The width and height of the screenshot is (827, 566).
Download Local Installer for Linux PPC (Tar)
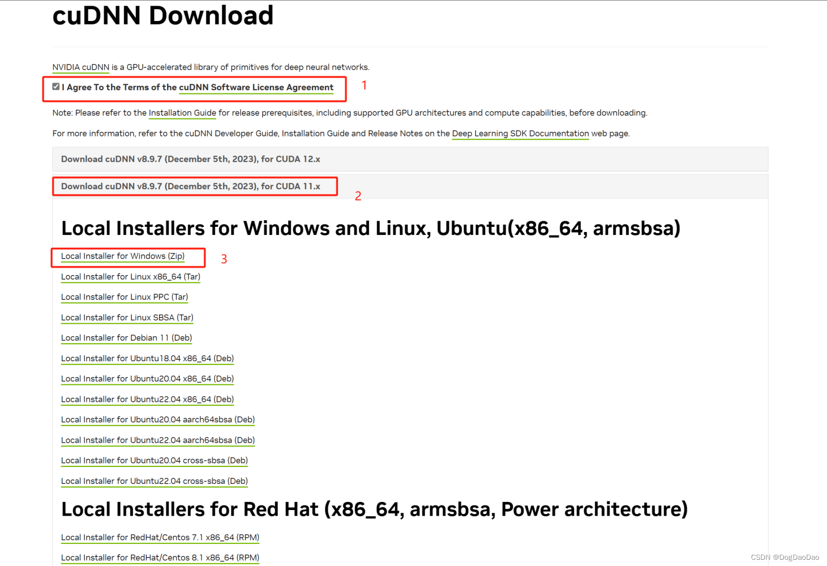pyautogui.click(x=124, y=297)
